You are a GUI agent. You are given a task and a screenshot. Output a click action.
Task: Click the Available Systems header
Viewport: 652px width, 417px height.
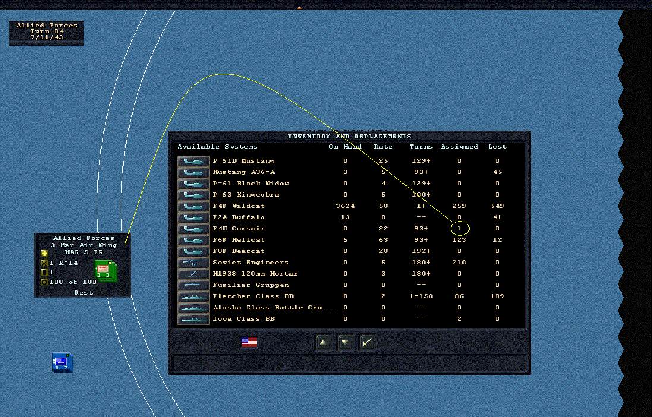(x=218, y=147)
